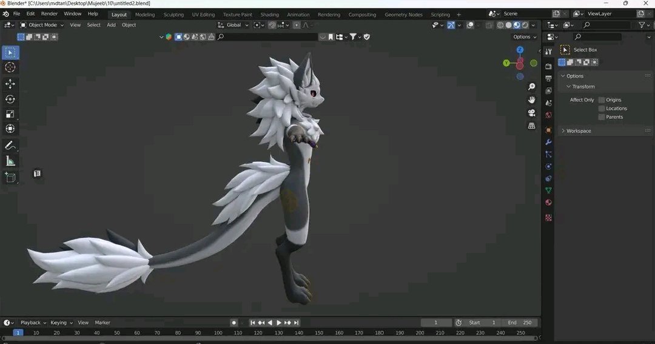Open the Add menu in viewport header

(111, 25)
